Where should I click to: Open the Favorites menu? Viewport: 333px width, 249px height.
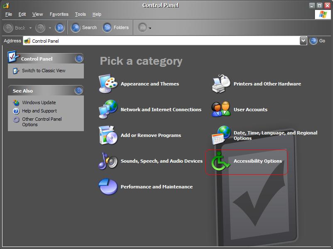[x=59, y=14]
